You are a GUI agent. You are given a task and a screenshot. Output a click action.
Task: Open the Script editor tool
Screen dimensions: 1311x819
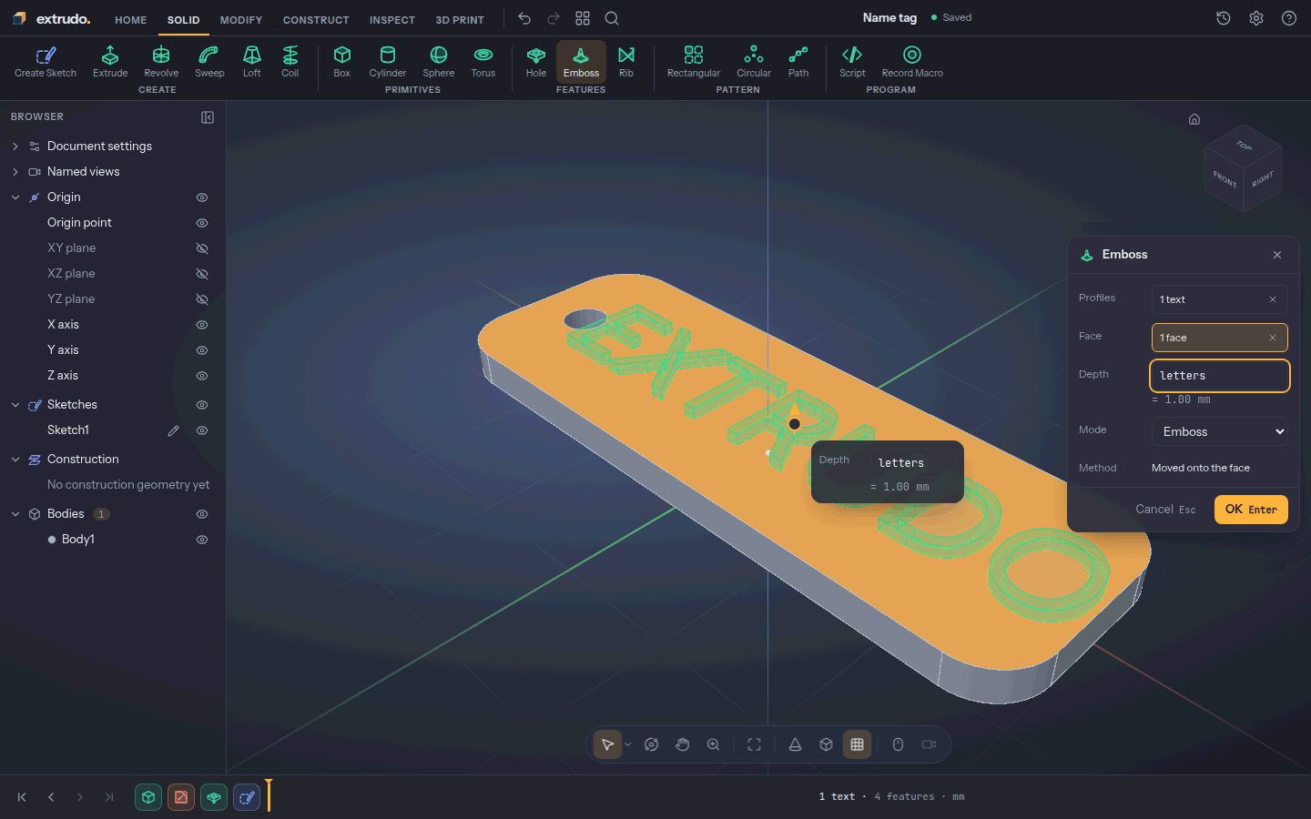(852, 62)
